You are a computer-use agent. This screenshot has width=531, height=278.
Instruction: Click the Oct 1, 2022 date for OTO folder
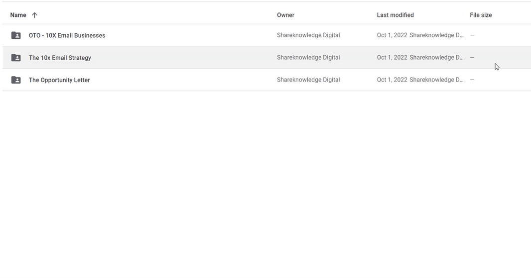(x=392, y=35)
